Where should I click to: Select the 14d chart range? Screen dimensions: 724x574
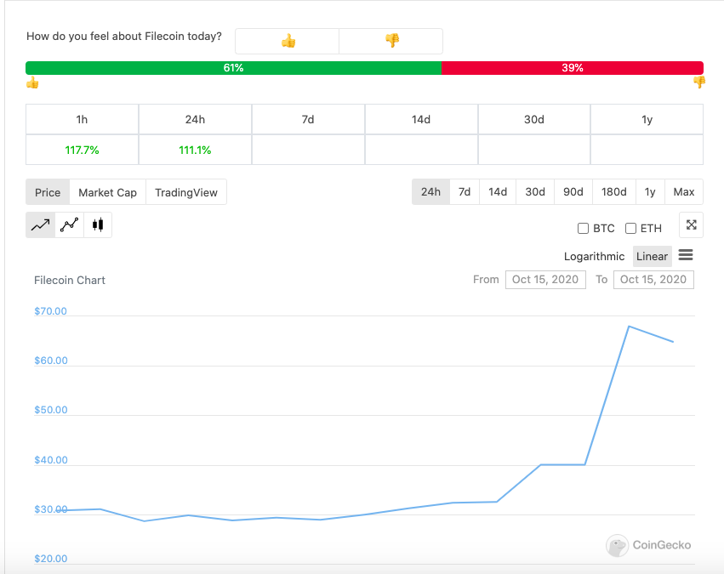point(498,192)
